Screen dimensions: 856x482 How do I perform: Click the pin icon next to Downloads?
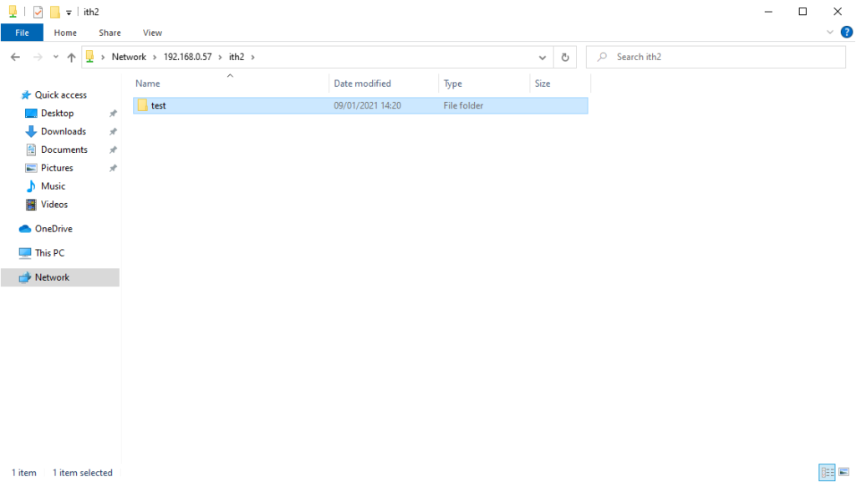tap(113, 131)
